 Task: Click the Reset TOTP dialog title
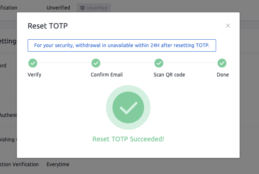(x=47, y=26)
